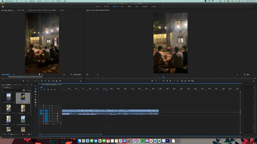Click the Lift button in Program monitor
The image size is (257, 144).
click(182, 81)
